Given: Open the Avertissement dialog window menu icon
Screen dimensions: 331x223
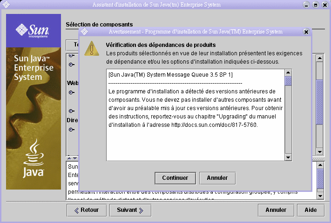Looking at the screenshot, I should [84, 32].
